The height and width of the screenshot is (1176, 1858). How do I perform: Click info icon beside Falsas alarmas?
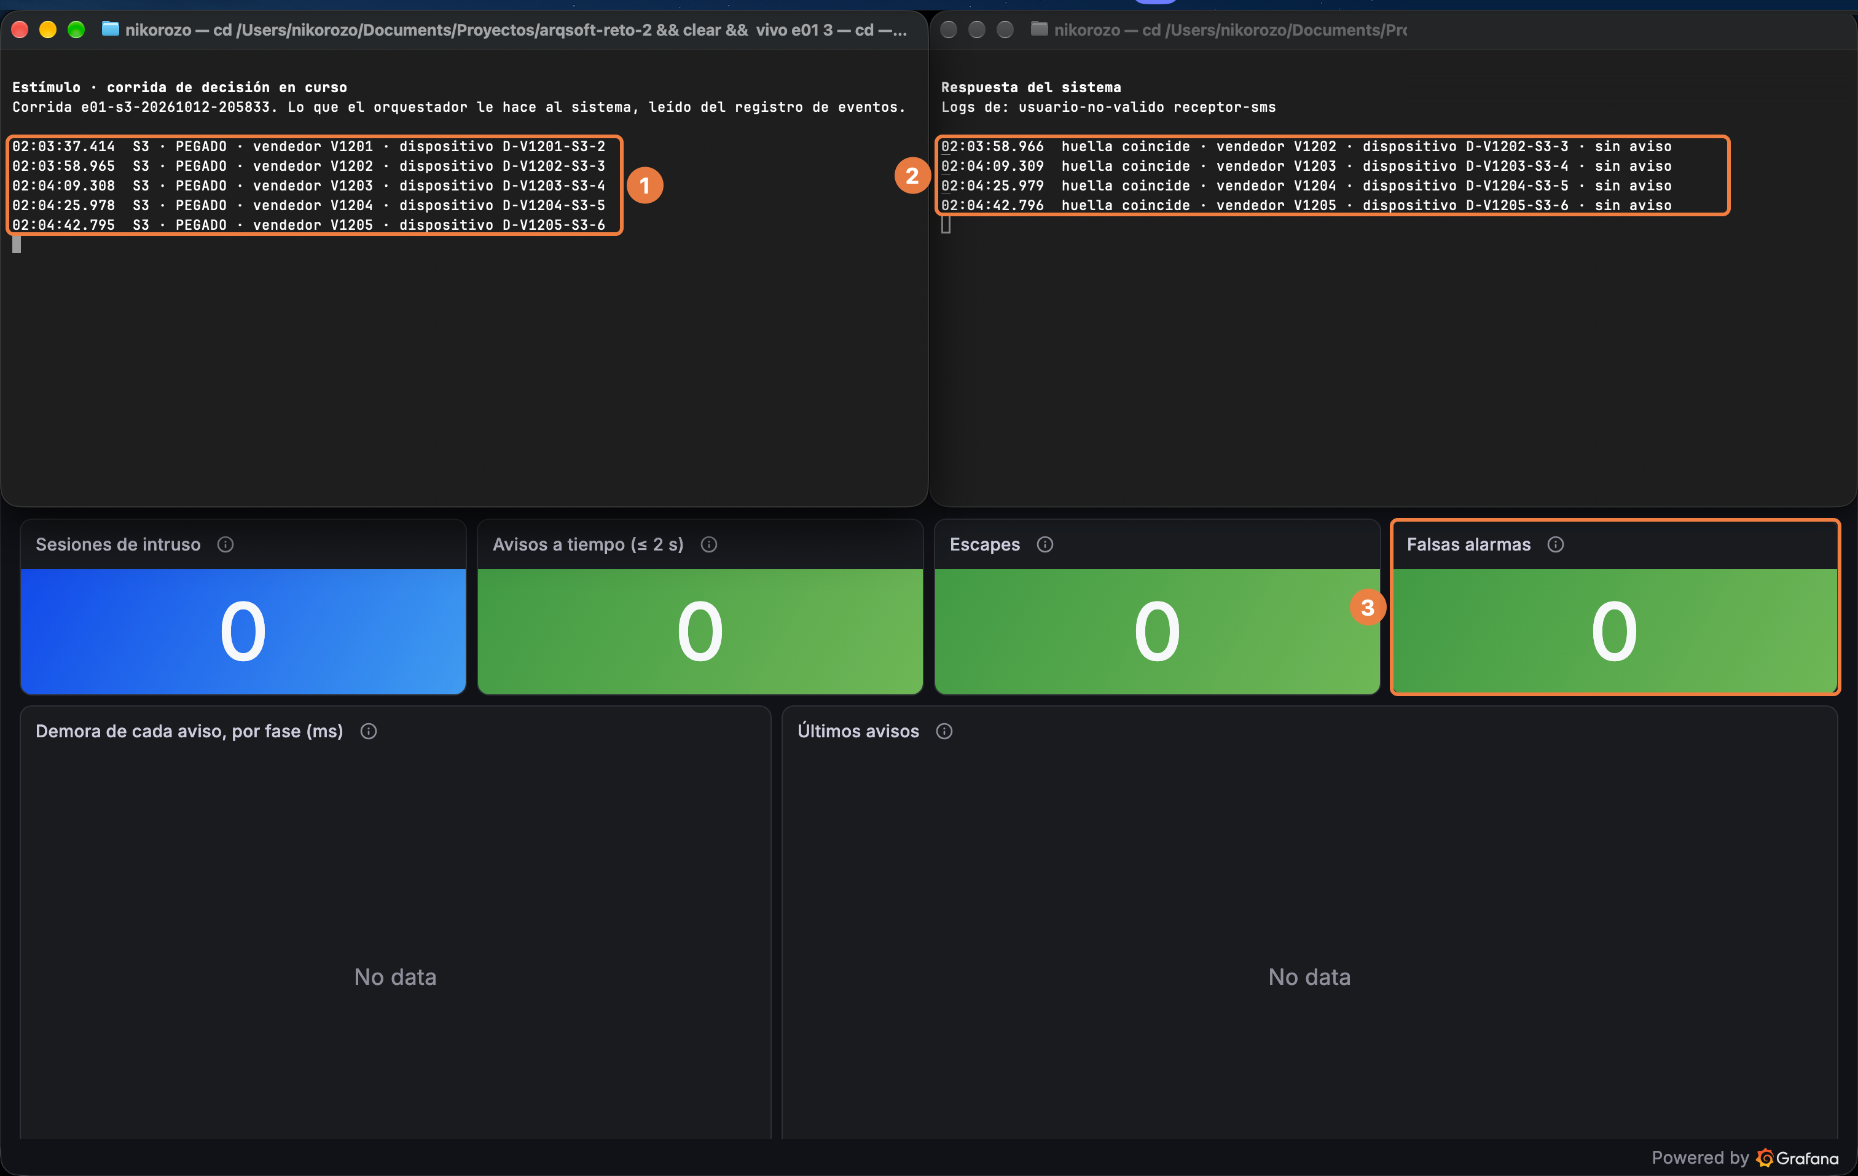click(1556, 545)
